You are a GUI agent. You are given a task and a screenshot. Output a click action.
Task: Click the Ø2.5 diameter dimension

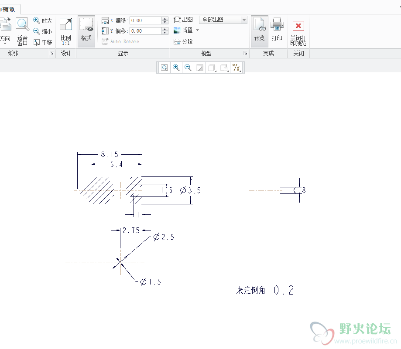[x=164, y=237]
